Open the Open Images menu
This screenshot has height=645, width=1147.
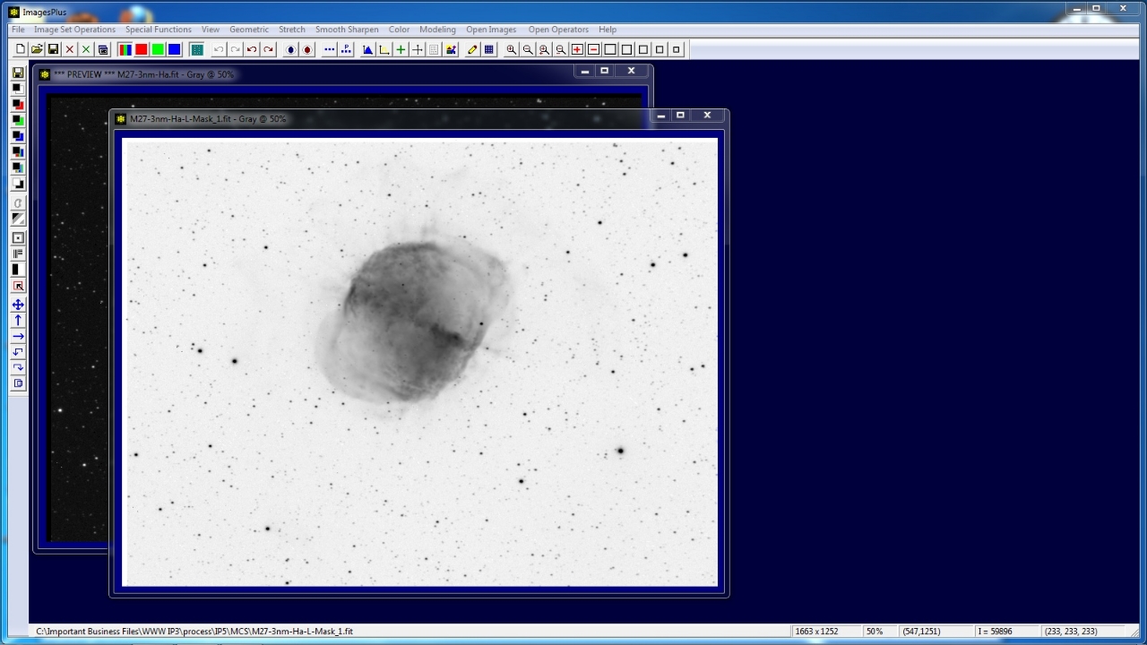click(491, 30)
